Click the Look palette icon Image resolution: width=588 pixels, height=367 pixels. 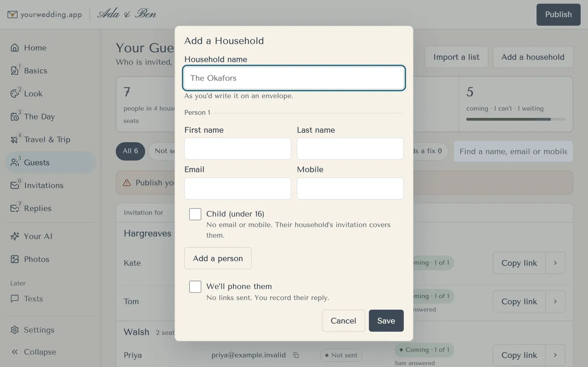[x=15, y=94]
